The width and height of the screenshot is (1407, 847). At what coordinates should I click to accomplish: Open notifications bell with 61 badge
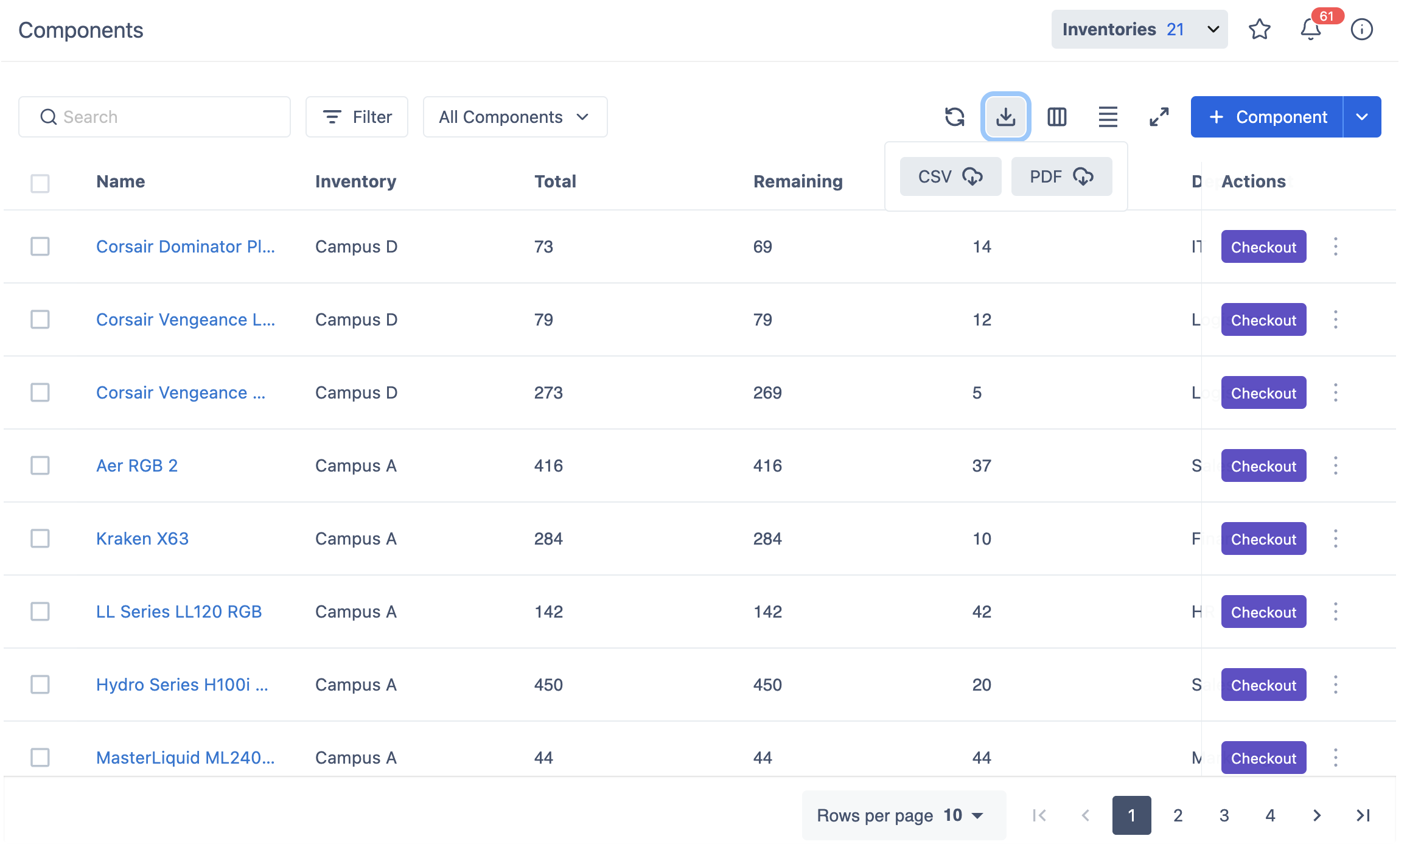(1310, 29)
